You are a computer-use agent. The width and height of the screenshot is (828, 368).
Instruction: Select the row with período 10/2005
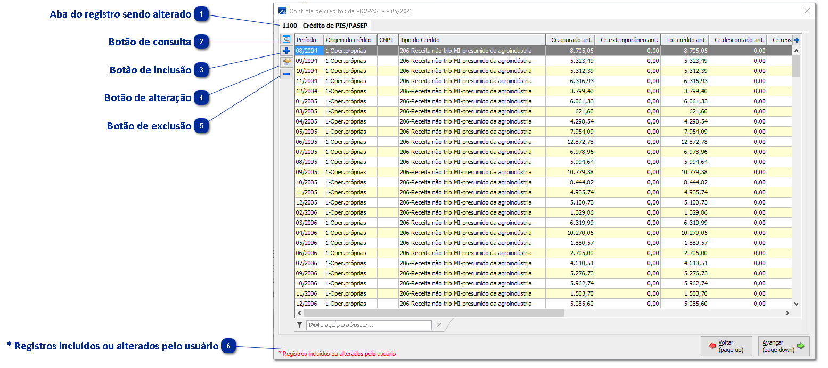tap(543, 182)
